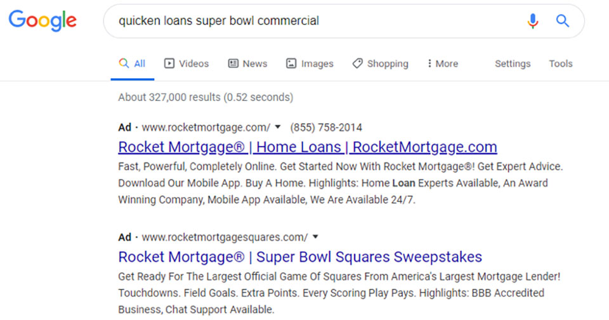The height and width of the screenshot is (320, 609).
Task: Open Rocket Mortgage Home Loans ad link
Action: coord(308,147)
